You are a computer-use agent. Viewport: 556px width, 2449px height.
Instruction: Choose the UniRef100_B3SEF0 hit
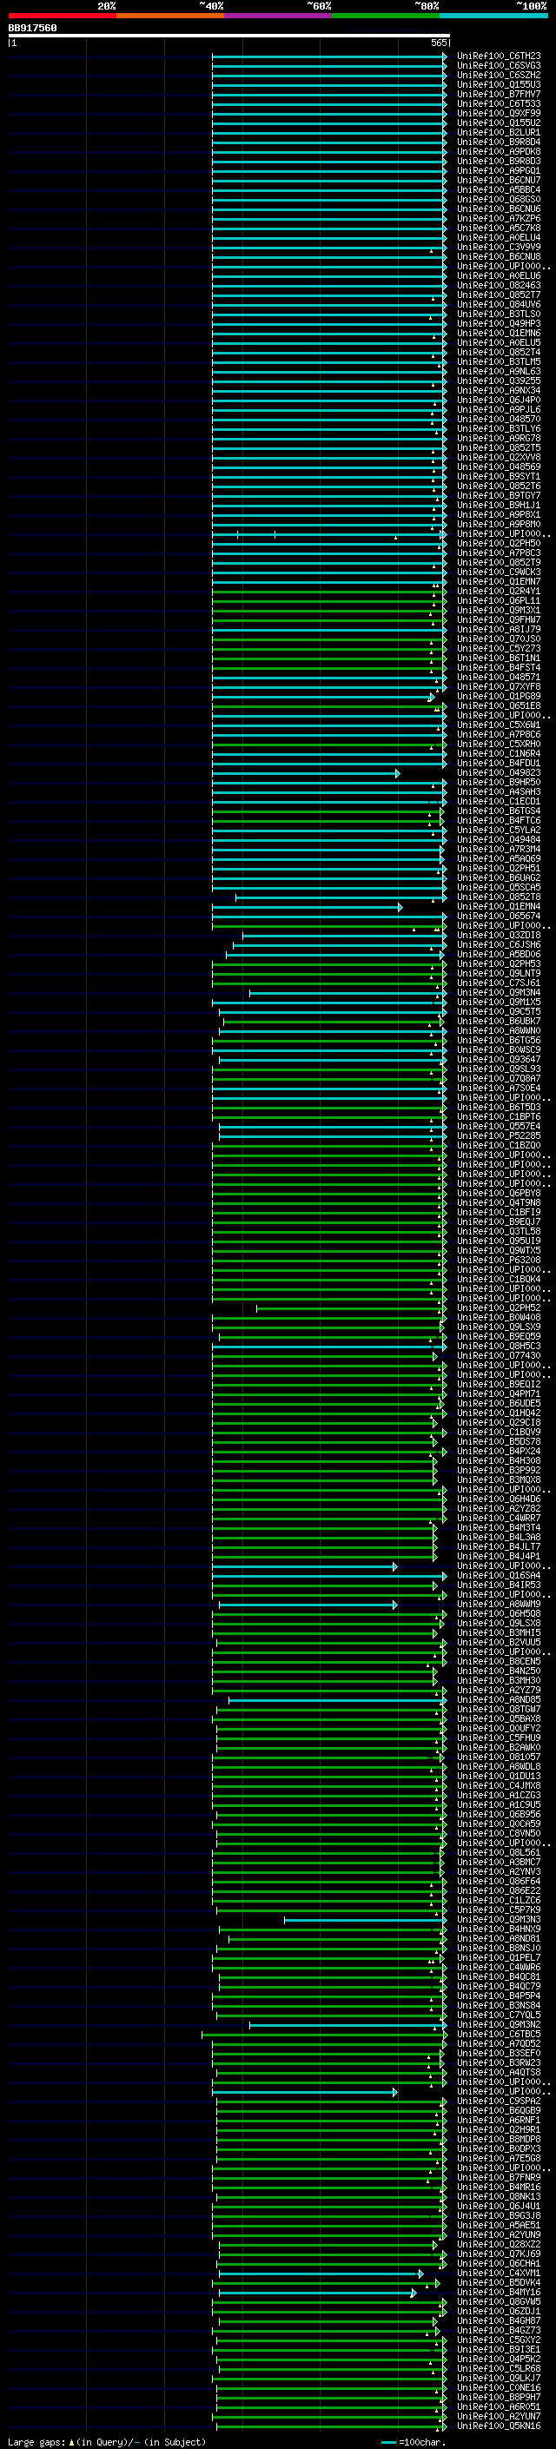(499, 2053)
